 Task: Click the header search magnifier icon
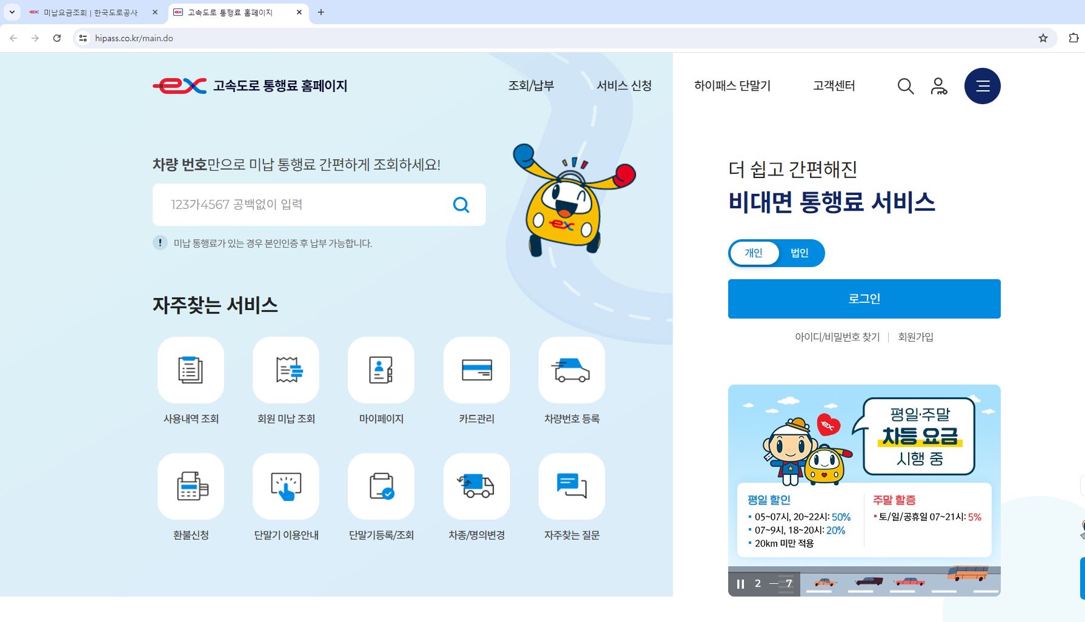[906, 86]
